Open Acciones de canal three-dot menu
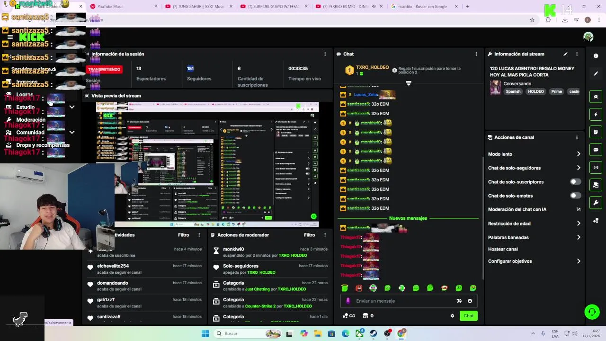Viewport: 606px width, 341px height. pos(577,137)
